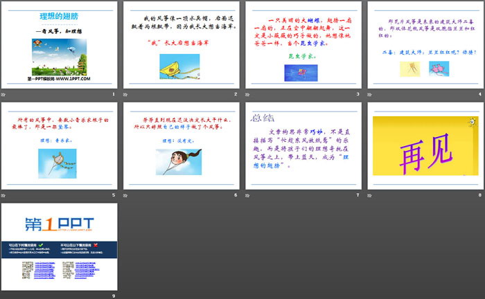Click the slide number 4 label
The width and height of the screenshot is (485, 299).
tap(479, 94)
